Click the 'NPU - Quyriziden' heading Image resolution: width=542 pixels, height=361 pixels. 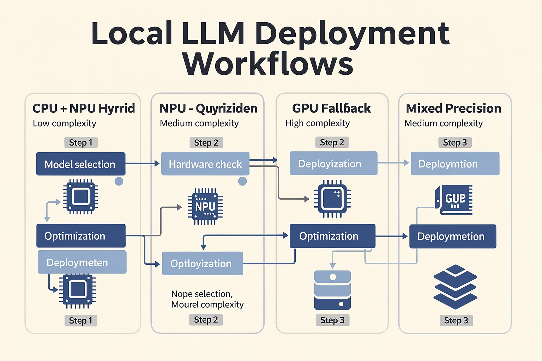point(209,108)
